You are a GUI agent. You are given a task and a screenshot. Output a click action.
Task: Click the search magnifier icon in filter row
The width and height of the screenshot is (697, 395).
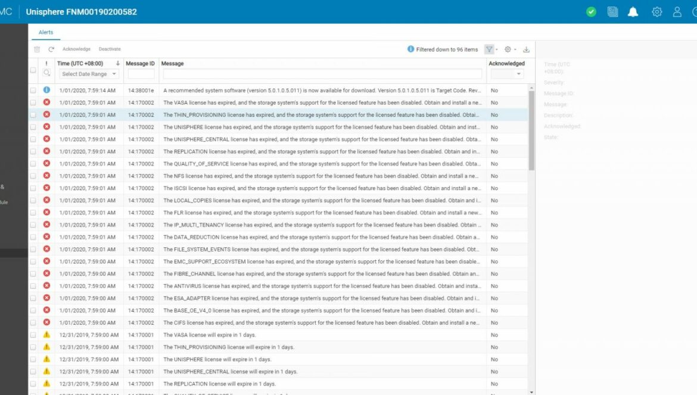pos(46,73)
